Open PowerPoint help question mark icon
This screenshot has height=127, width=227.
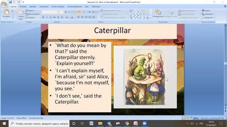click(225, 6)
